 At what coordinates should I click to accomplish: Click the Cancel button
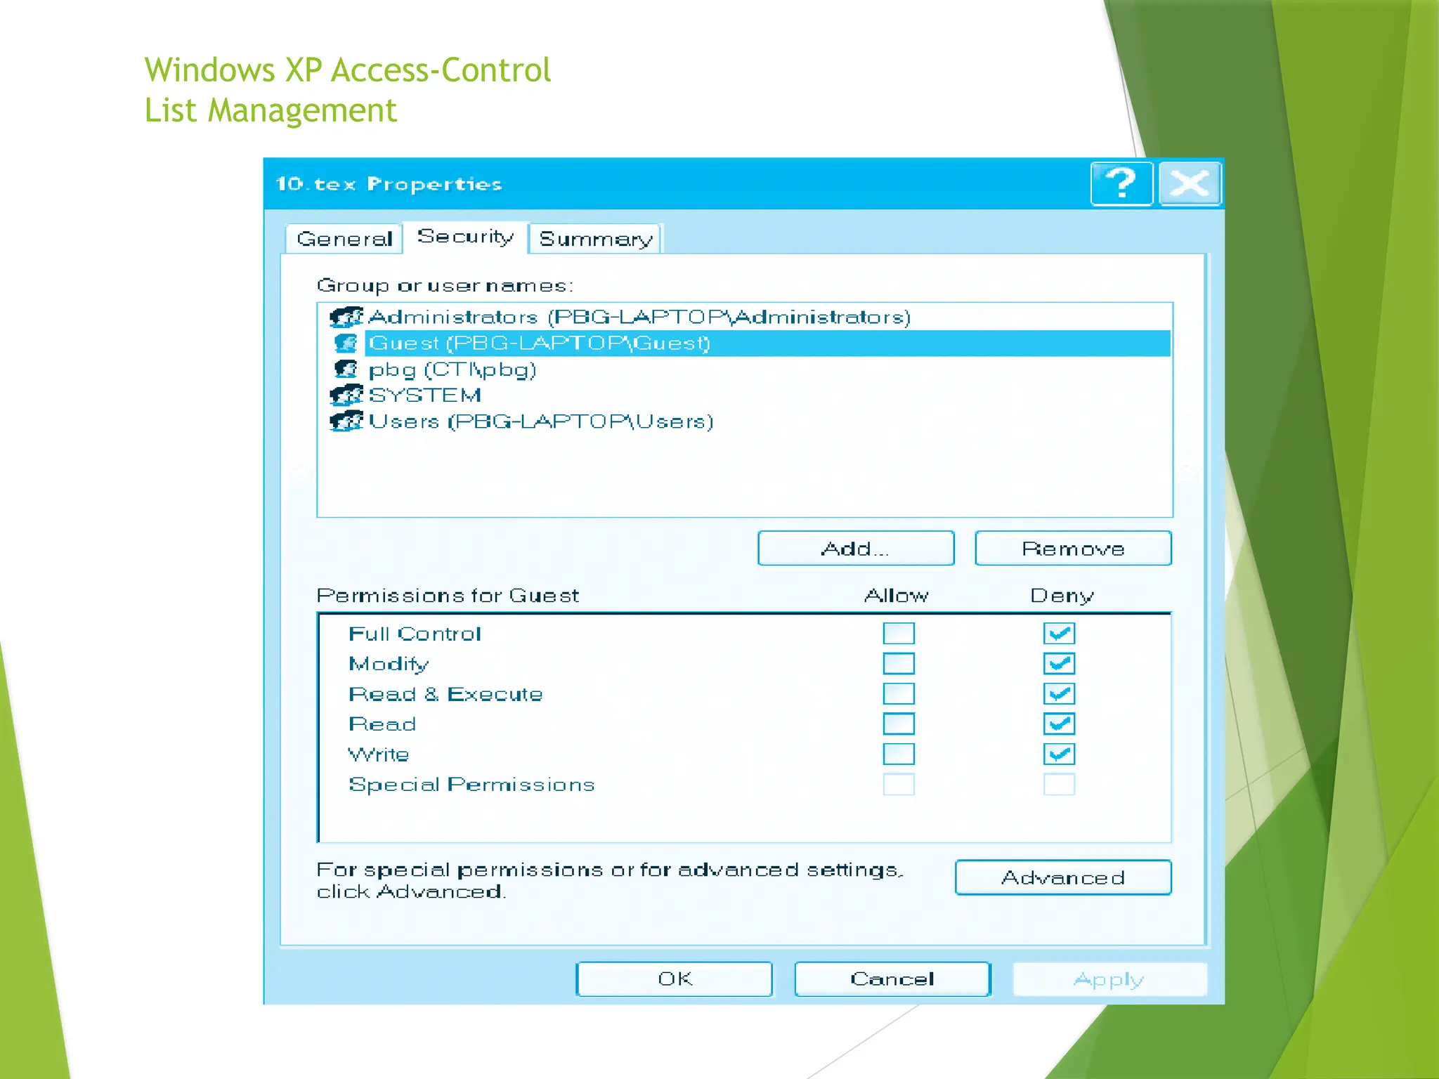click(x=892, y=979)
